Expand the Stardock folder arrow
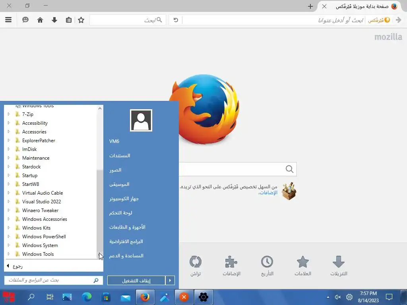 point(9,166)
